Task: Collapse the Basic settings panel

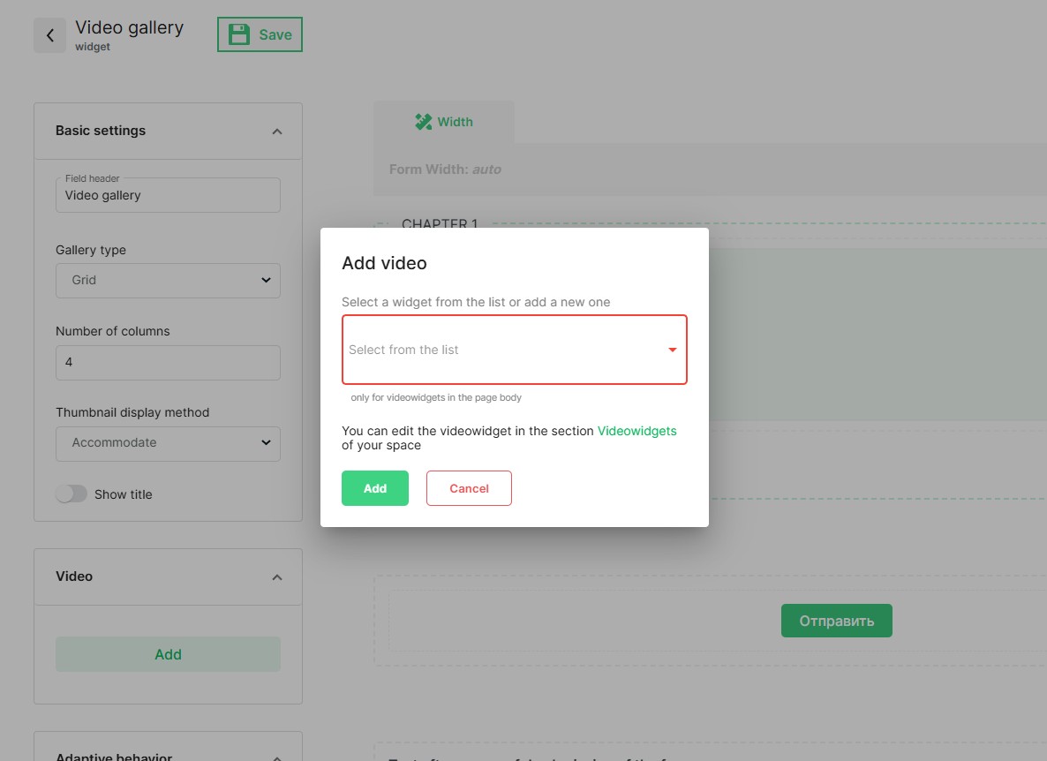Action: point(276,132)
